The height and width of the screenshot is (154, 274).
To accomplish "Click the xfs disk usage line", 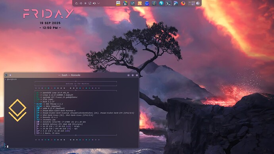I will [60, 129].
